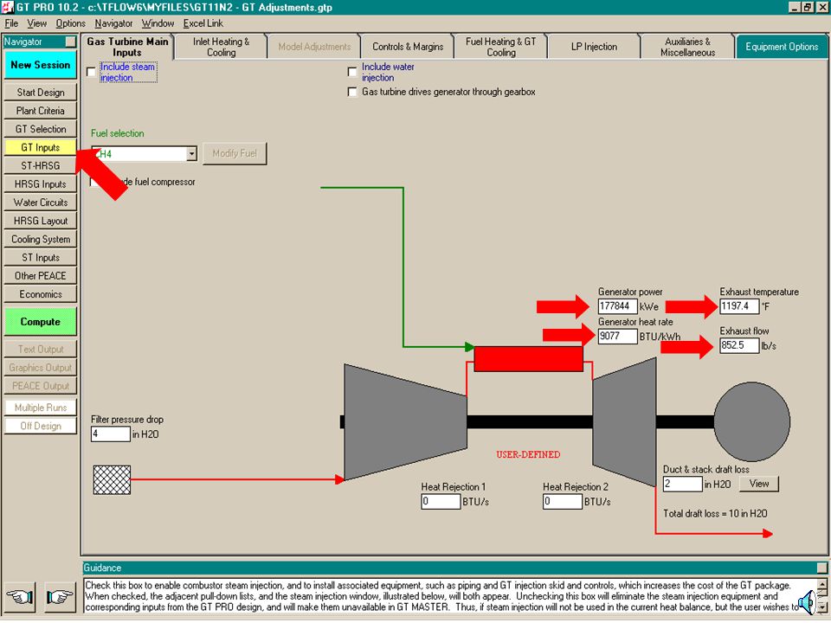
Task: Click the compressor shape in the diagram
Action: pyautogui.click(x=405, y=421)
